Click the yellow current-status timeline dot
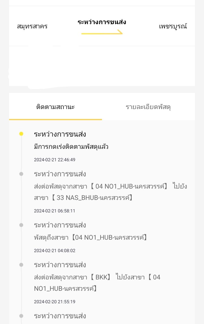 21,134
